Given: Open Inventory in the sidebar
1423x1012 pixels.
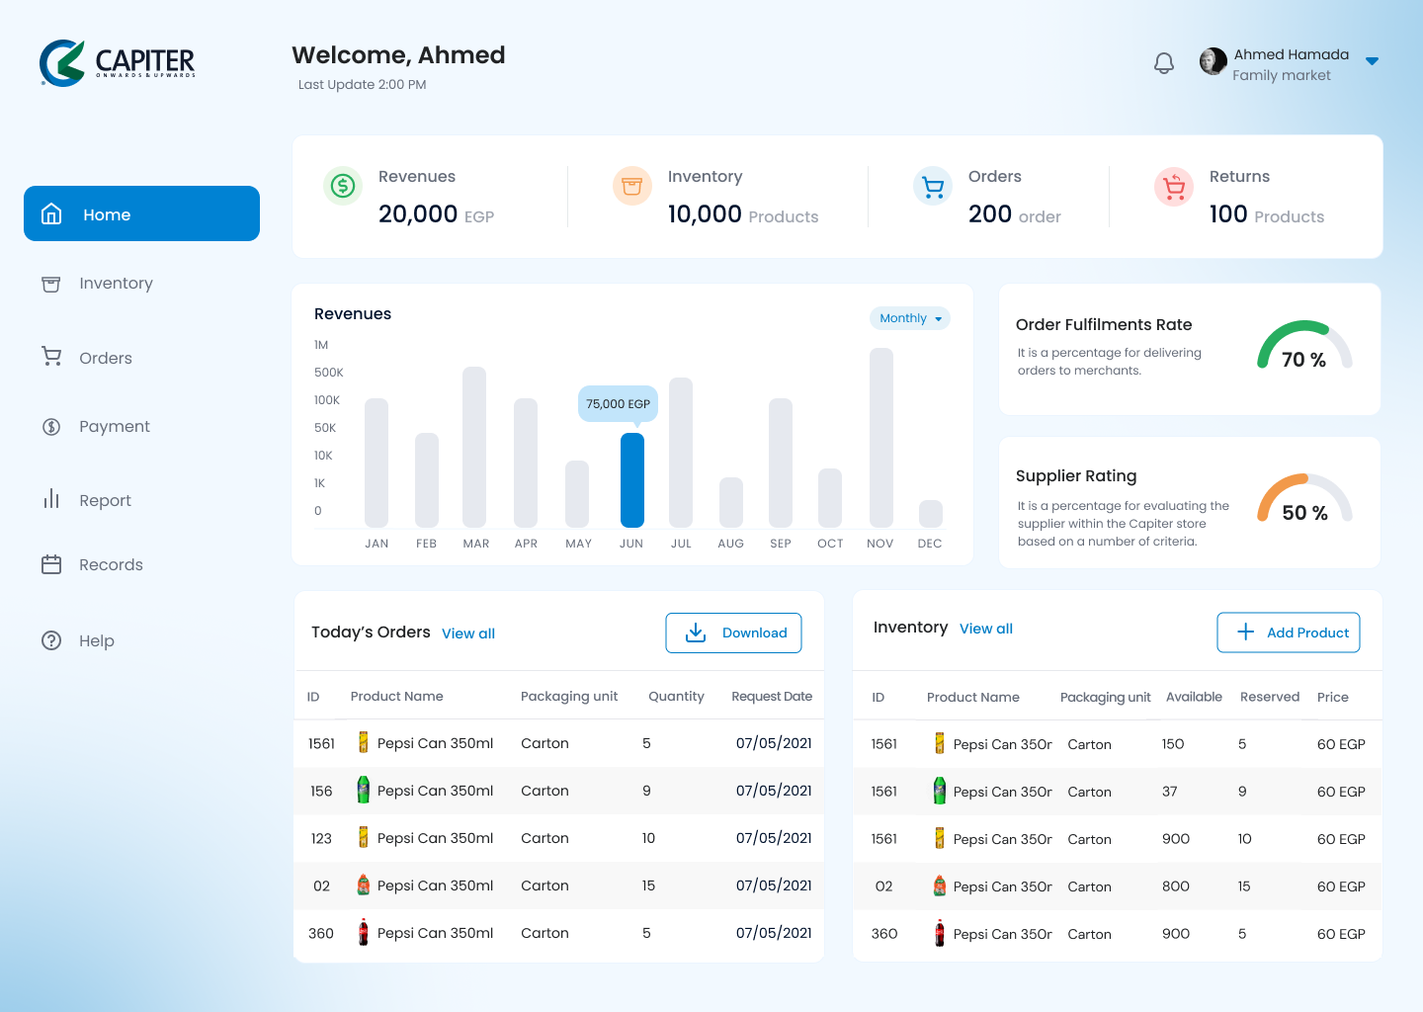Looking at the screenshot, I should [97, 284].
